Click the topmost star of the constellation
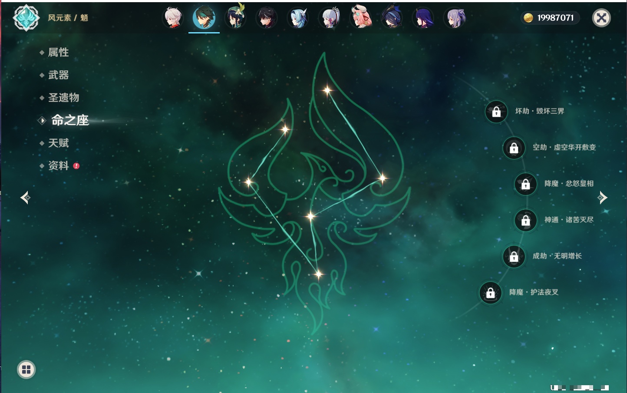 (x=327, y=90)
